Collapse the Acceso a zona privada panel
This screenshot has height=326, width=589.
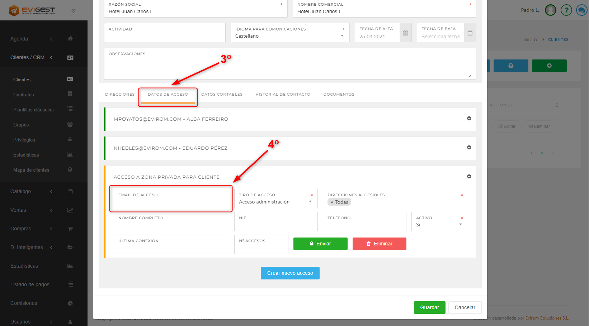[469, 177]
